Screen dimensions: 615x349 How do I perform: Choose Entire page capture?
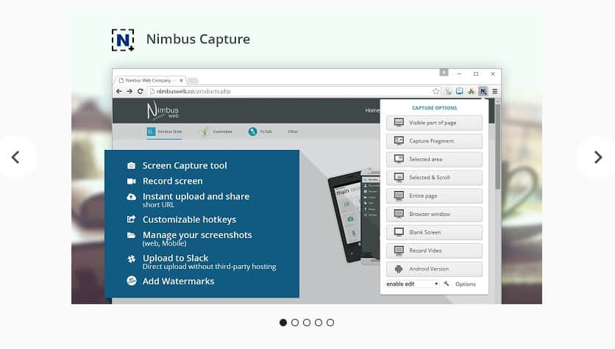click(434, 196)
